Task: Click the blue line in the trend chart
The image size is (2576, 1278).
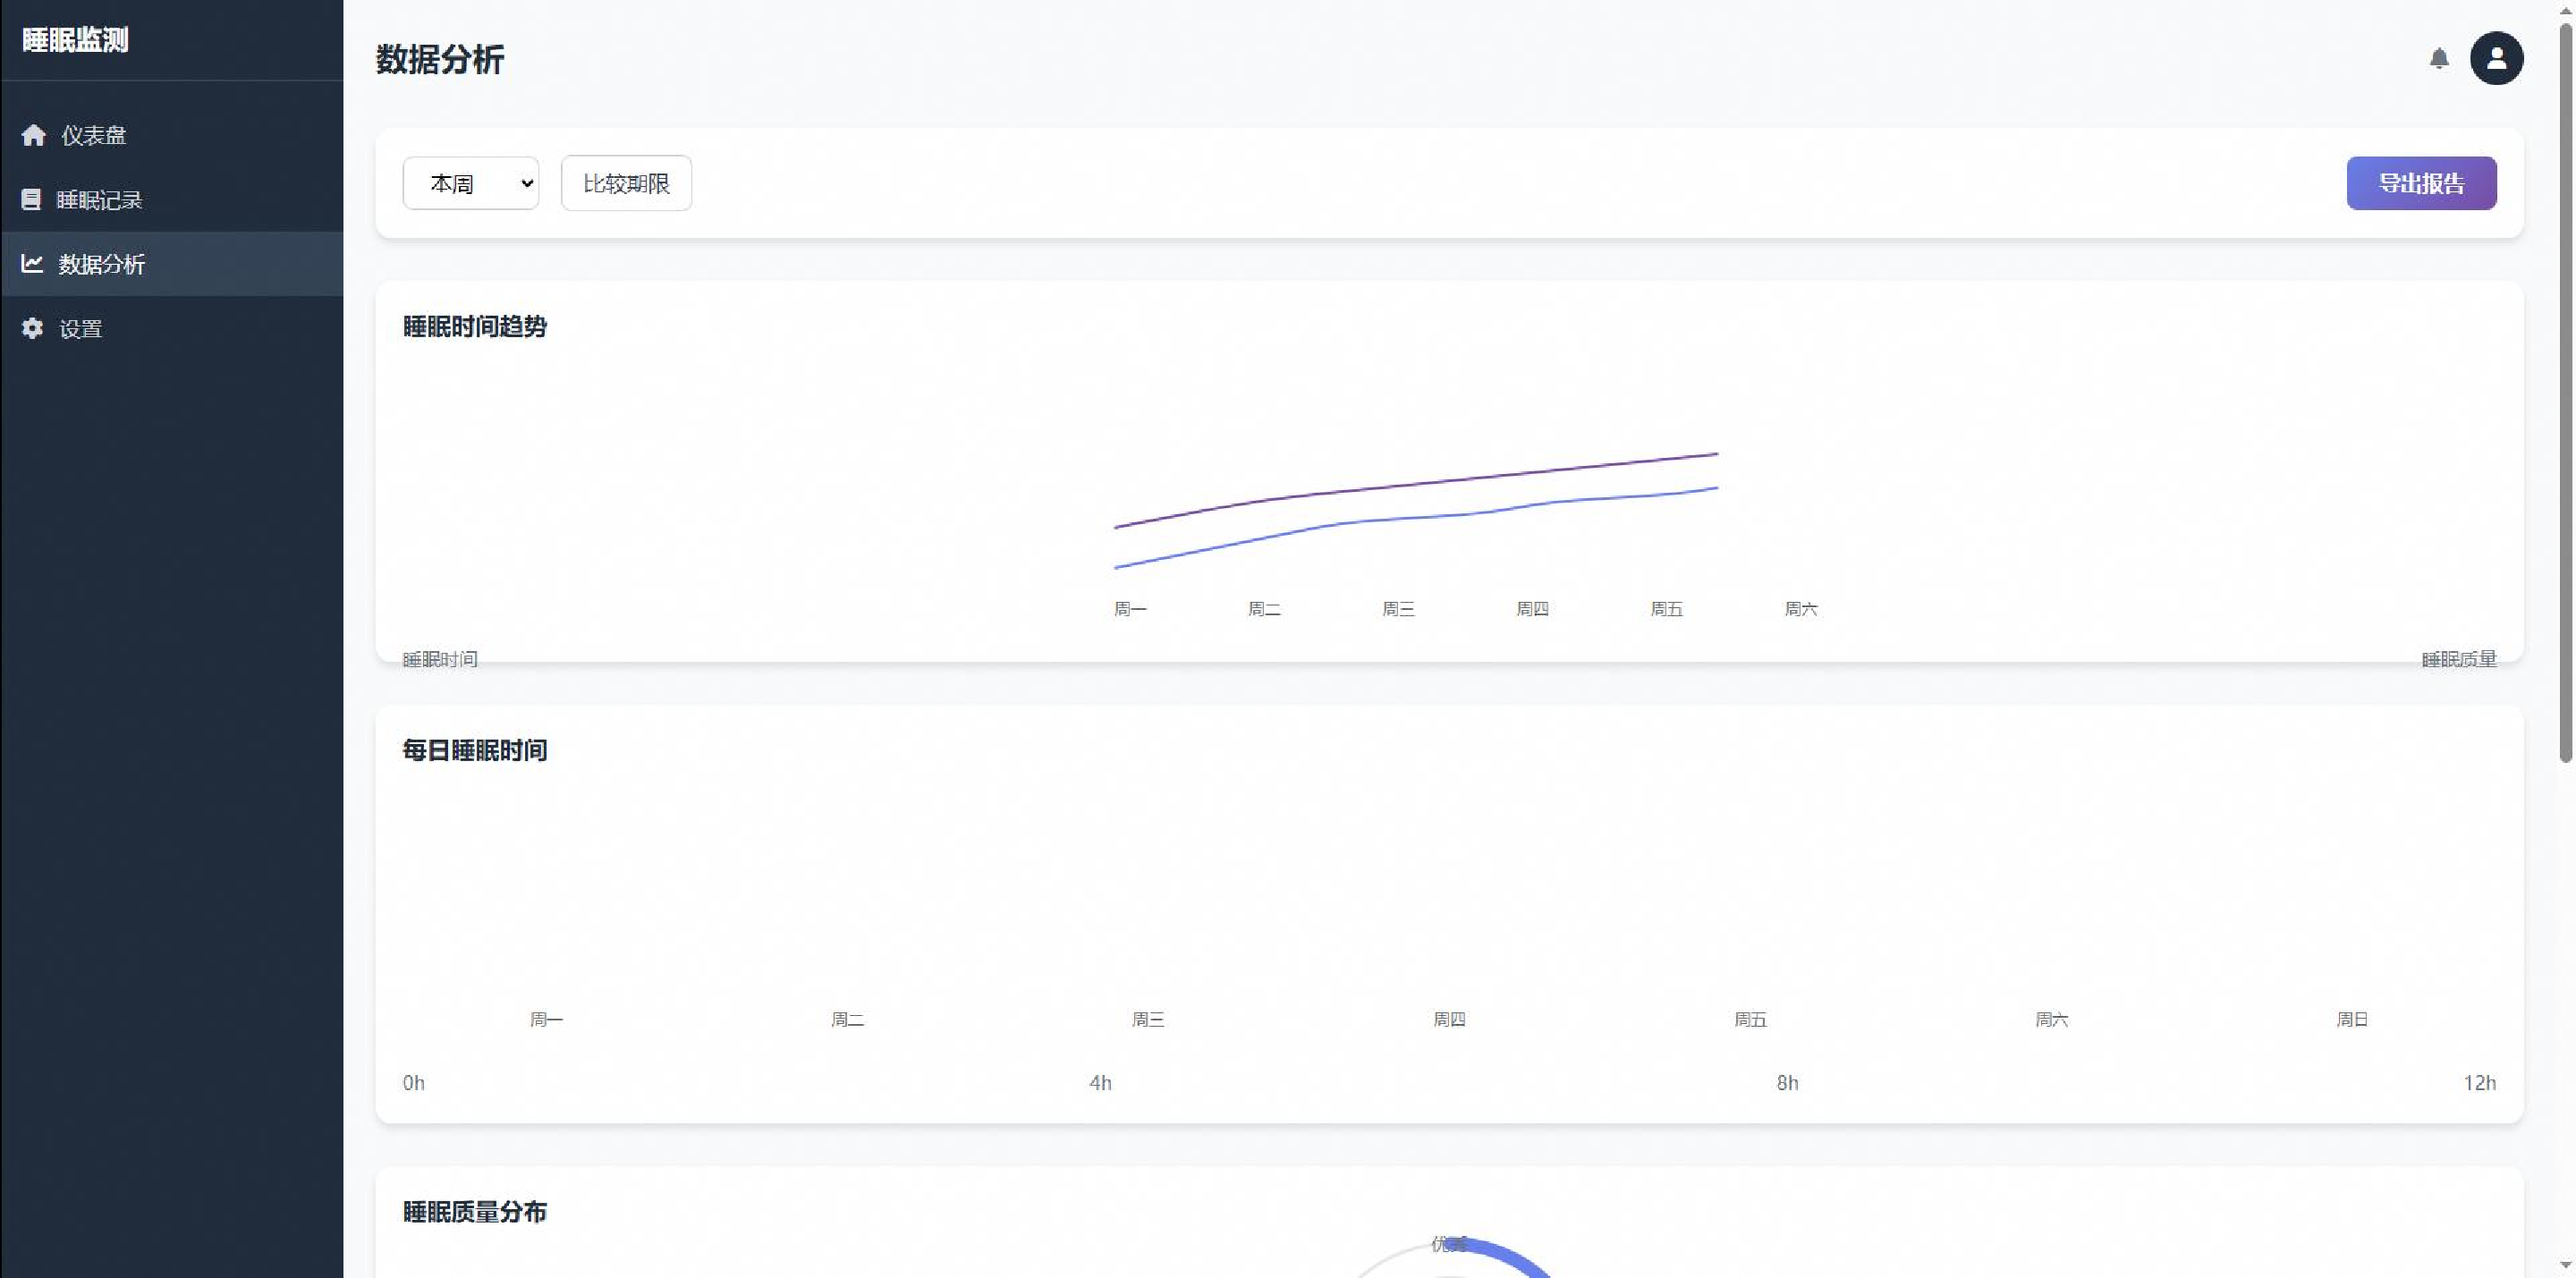Action: point(1416,516)
